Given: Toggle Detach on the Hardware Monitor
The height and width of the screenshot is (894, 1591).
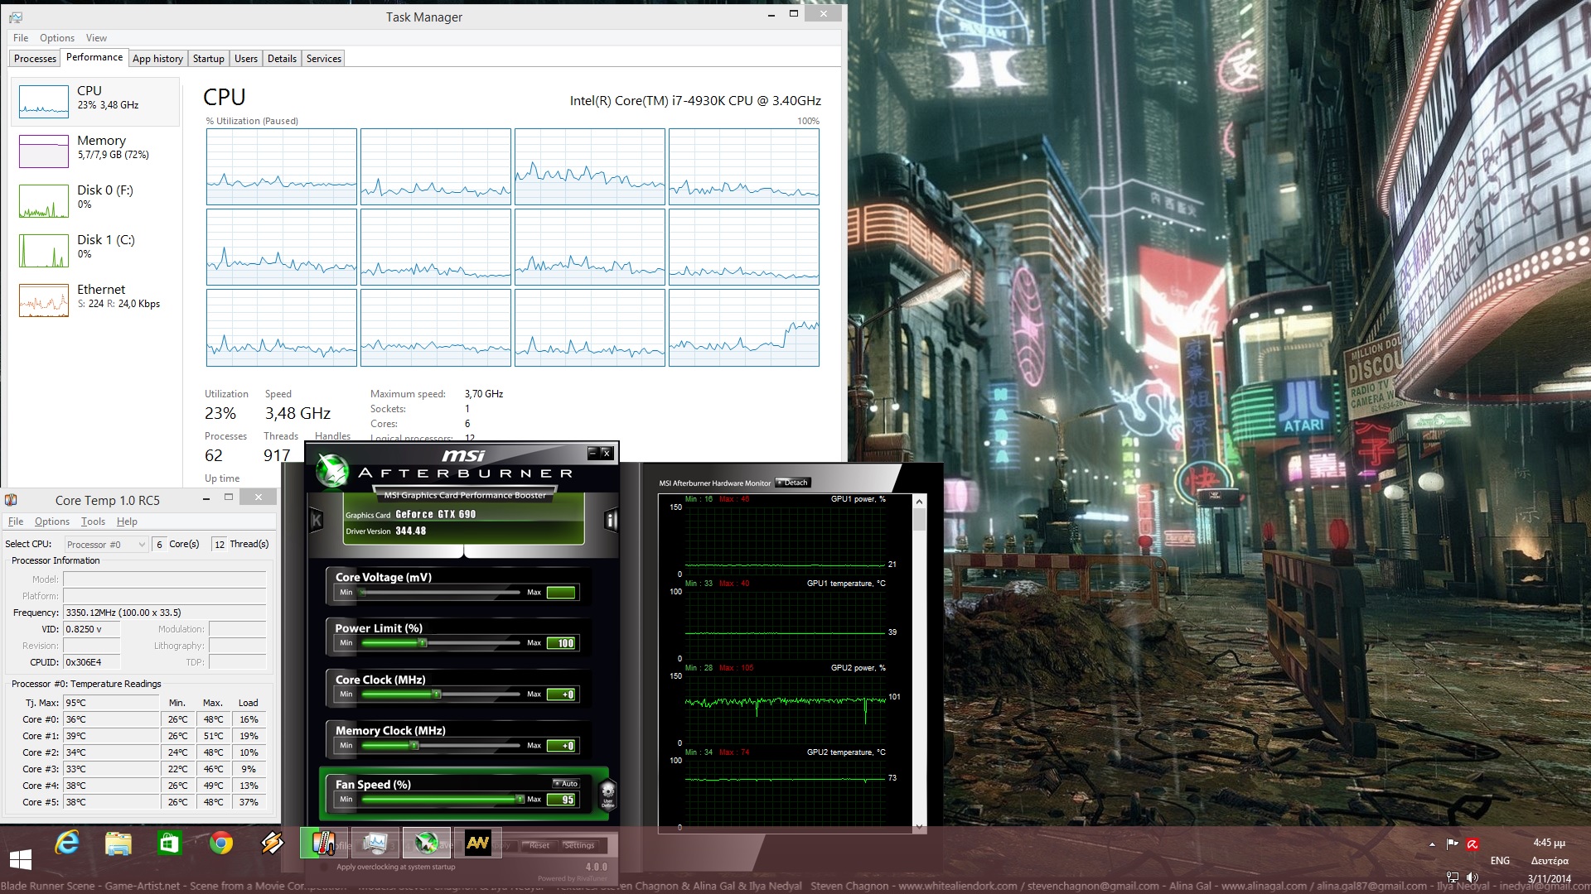Looking at the screenshot, I should click(x=793, y=483).
